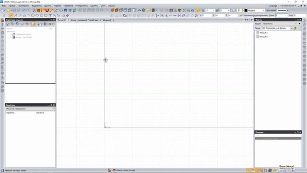The image size is (307, 173).
Task: Open the Скрипты menu
Action: (x=94, y=6)
